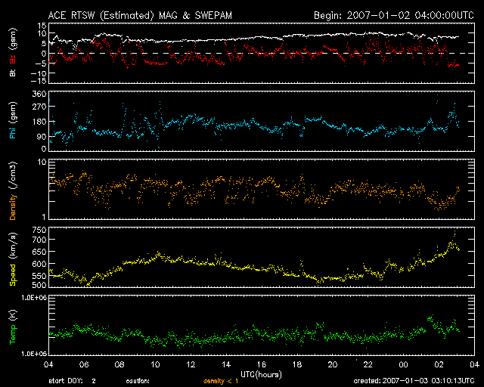This screenshot has height=387, width=484.
Task: Click the '12' hour tick label
Action: tap(191, 364)
